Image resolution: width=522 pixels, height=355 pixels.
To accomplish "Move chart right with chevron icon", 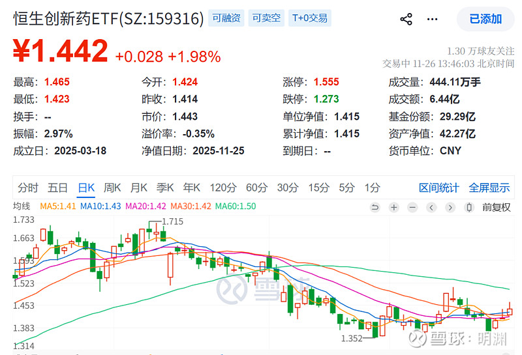I will (450, 208).
